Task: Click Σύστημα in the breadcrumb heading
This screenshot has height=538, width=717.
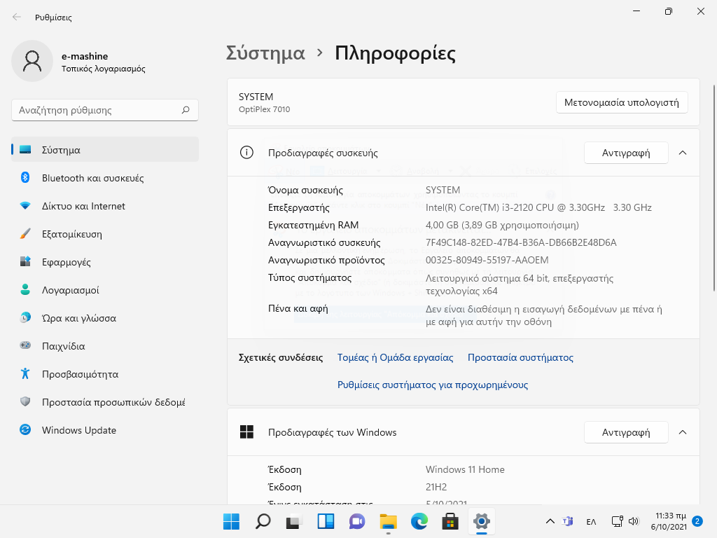Action: 265,53
